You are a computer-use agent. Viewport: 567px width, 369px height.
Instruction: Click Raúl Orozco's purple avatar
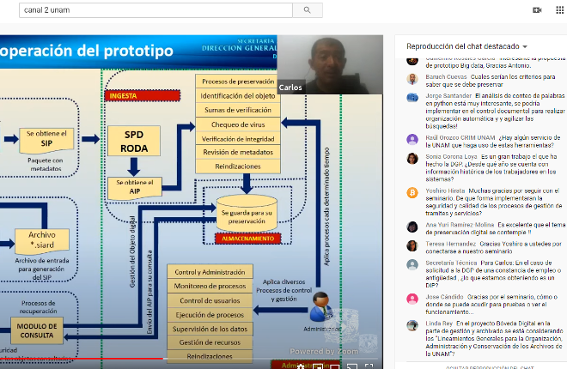click(x=412, y=139)
